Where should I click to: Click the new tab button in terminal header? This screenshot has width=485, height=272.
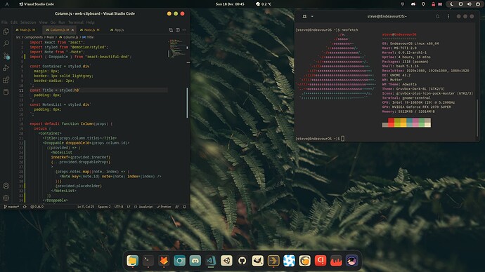[304, 16]
